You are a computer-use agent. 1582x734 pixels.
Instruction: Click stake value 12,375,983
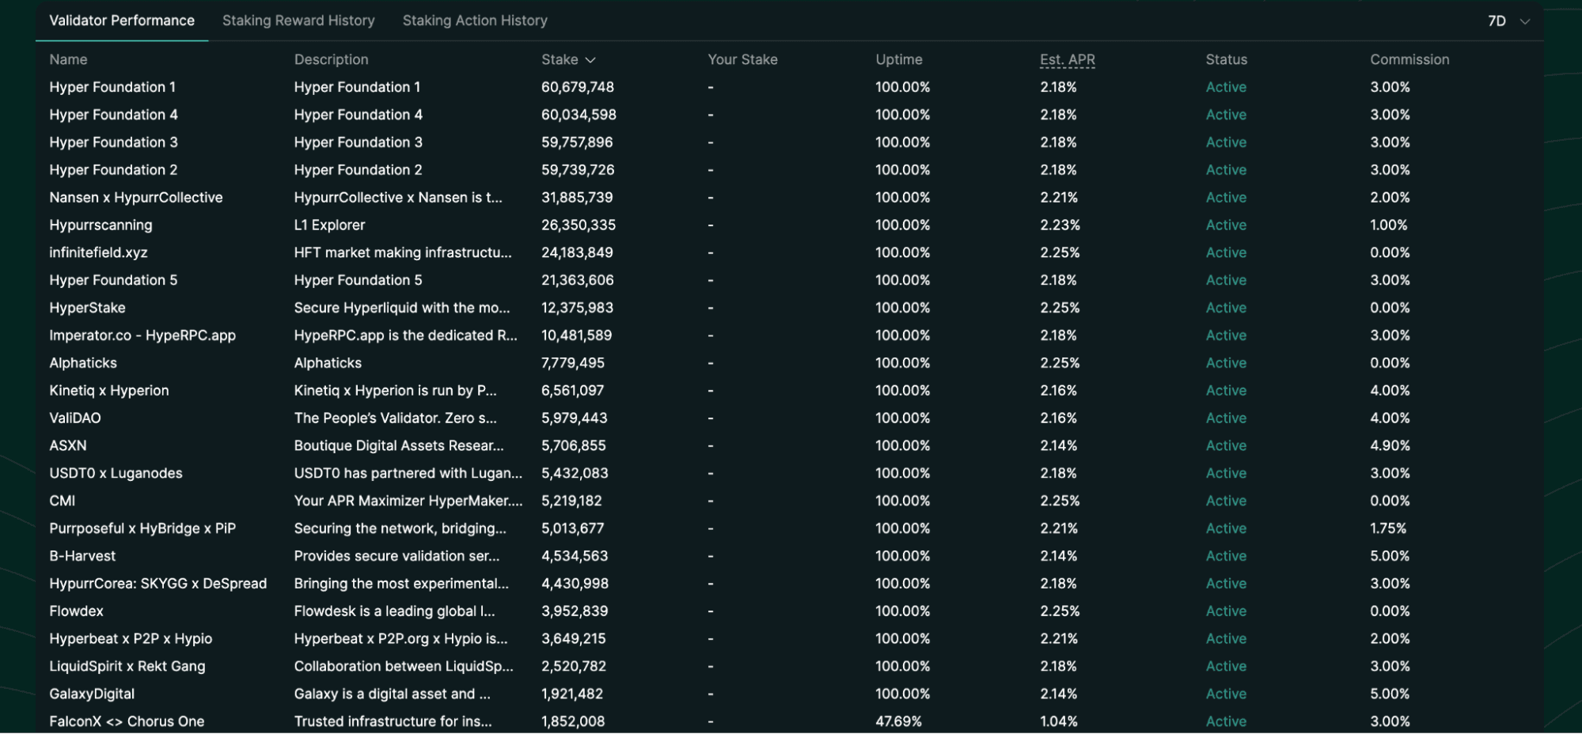pos(577,308)
